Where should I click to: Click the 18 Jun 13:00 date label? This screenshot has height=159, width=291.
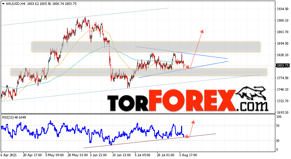click(121, 155)
